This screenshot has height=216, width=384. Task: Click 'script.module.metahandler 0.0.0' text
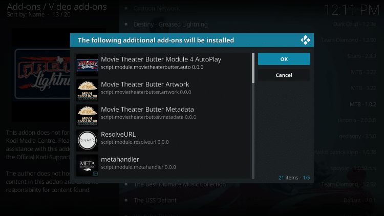[138, 167]
